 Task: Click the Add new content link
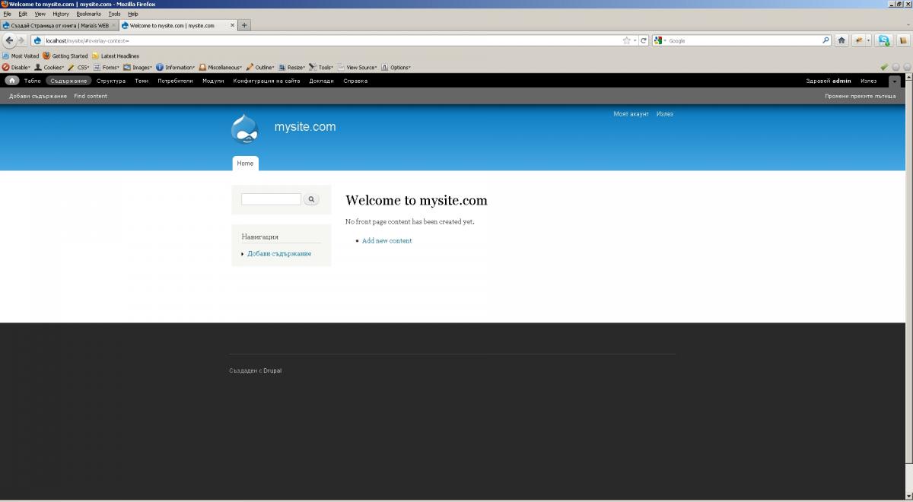tap(387, 240)
